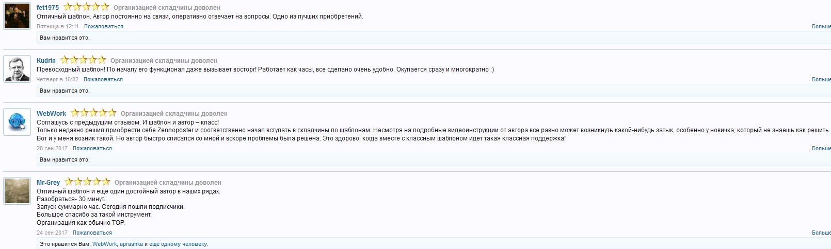Click the 'Четверг в 16:32' timestamp

pyautogui.click(x=57, y=79)
